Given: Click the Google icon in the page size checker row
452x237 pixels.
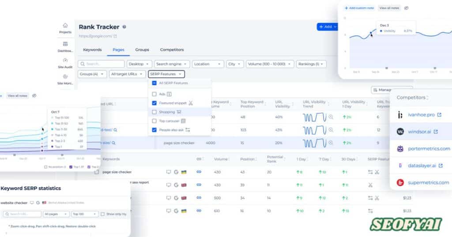Looking at the screenshot, I should 176,172.
